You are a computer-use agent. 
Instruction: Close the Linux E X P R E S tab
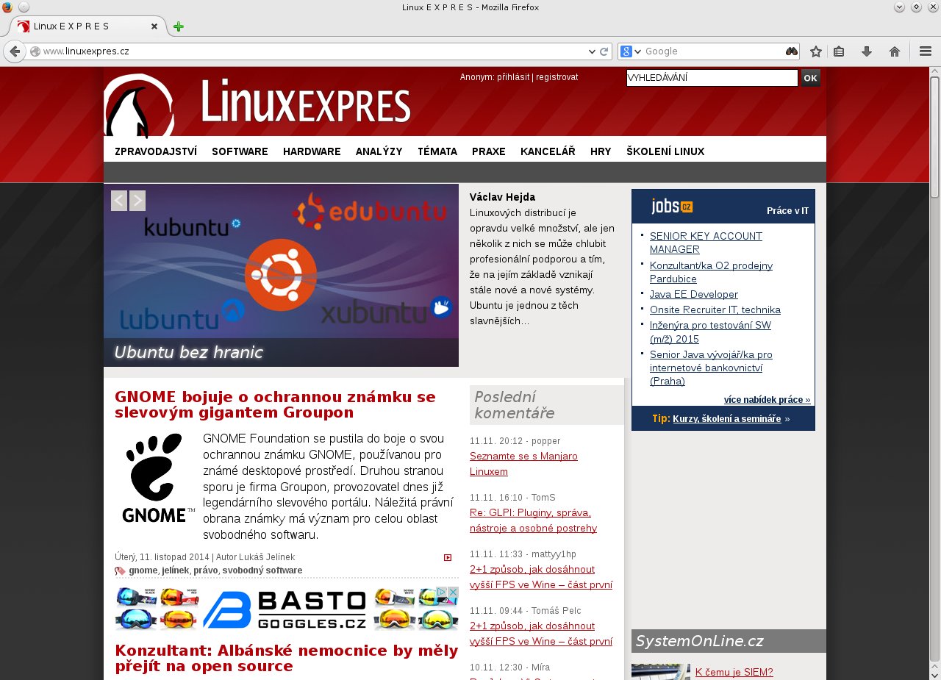pos(154,26)
